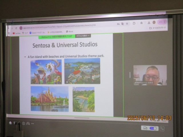Screen dimensions: 183x137
Task: Click the bar handle above the projector toolbar
Action: (x=82, y=118)
